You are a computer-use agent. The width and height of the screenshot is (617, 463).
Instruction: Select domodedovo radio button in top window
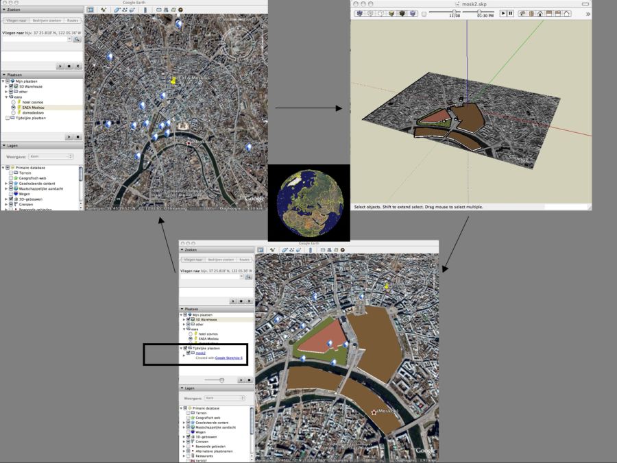[x=14, y=113]
